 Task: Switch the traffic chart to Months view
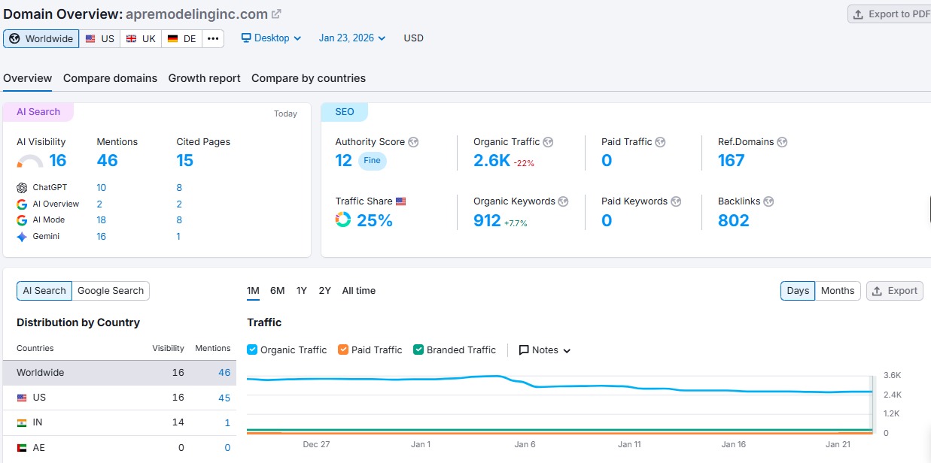[x=838, y=291]
